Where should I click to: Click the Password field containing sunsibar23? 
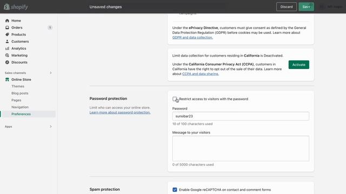click(241, 116)
